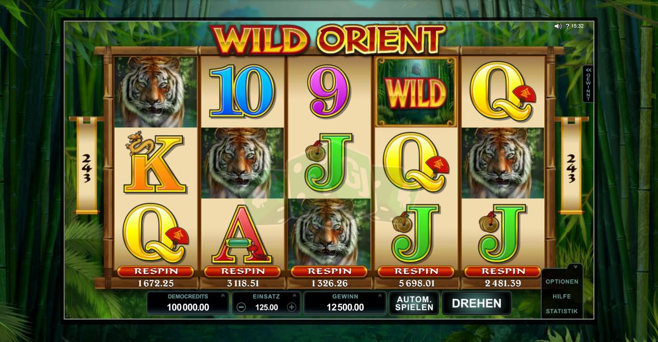Click the tiger symbol on first reel

156,92
